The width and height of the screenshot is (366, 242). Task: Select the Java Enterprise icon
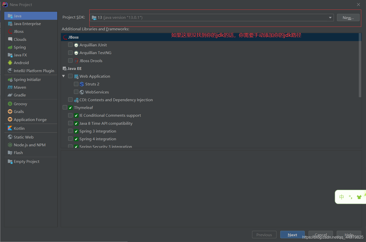[10, 24]
